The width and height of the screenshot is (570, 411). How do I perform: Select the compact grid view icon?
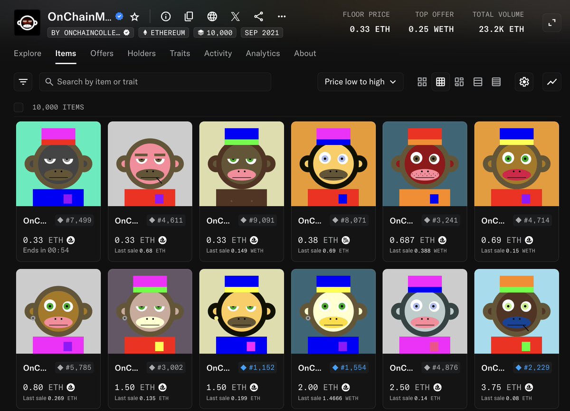440,82
